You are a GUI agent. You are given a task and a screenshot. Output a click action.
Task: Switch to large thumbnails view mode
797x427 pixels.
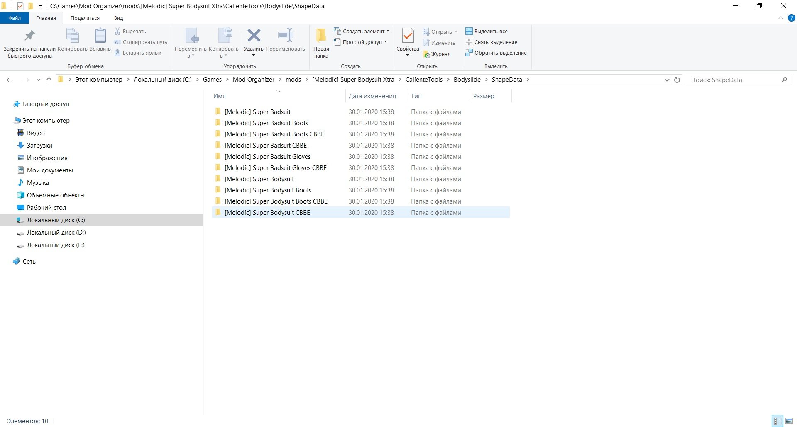pos(789,421)
